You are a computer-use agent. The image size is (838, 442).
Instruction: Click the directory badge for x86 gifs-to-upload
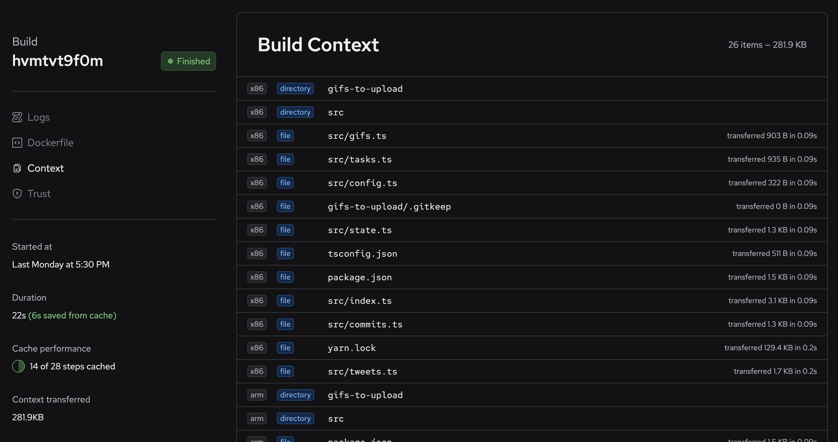pos(295,89)
